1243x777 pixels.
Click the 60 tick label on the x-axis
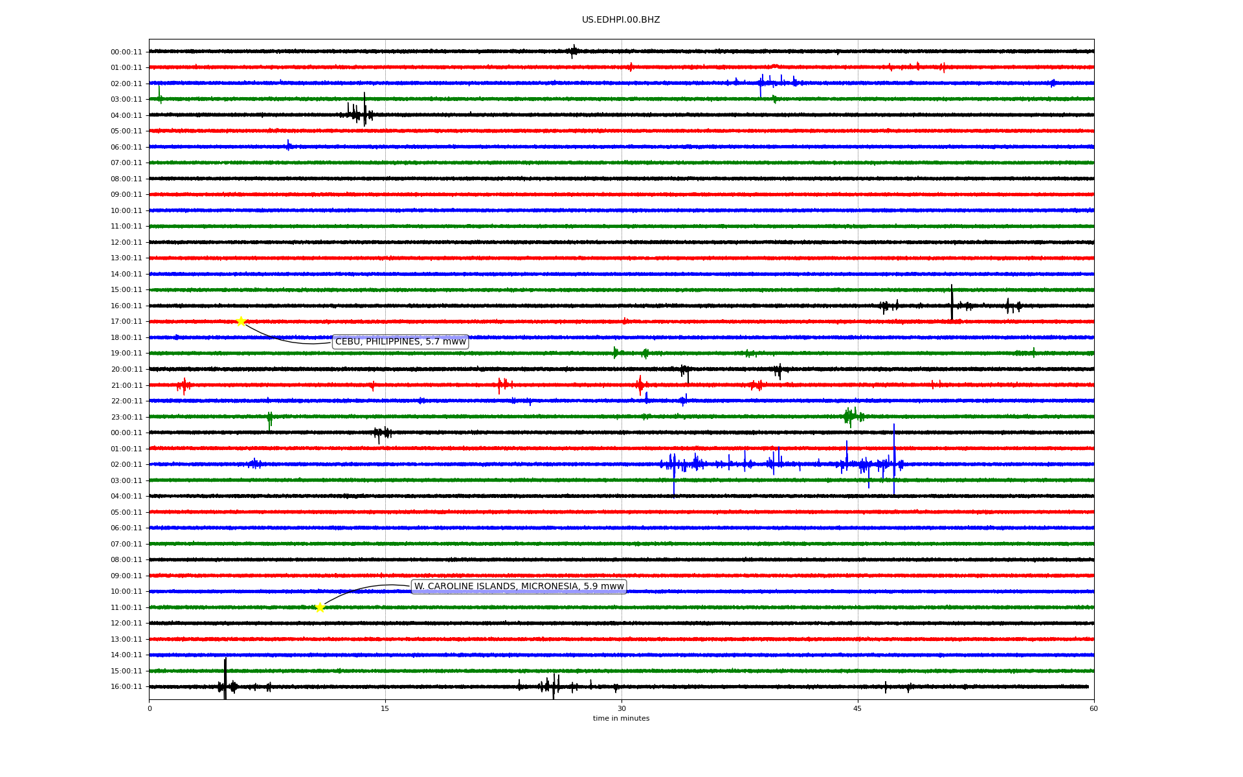1093,709
